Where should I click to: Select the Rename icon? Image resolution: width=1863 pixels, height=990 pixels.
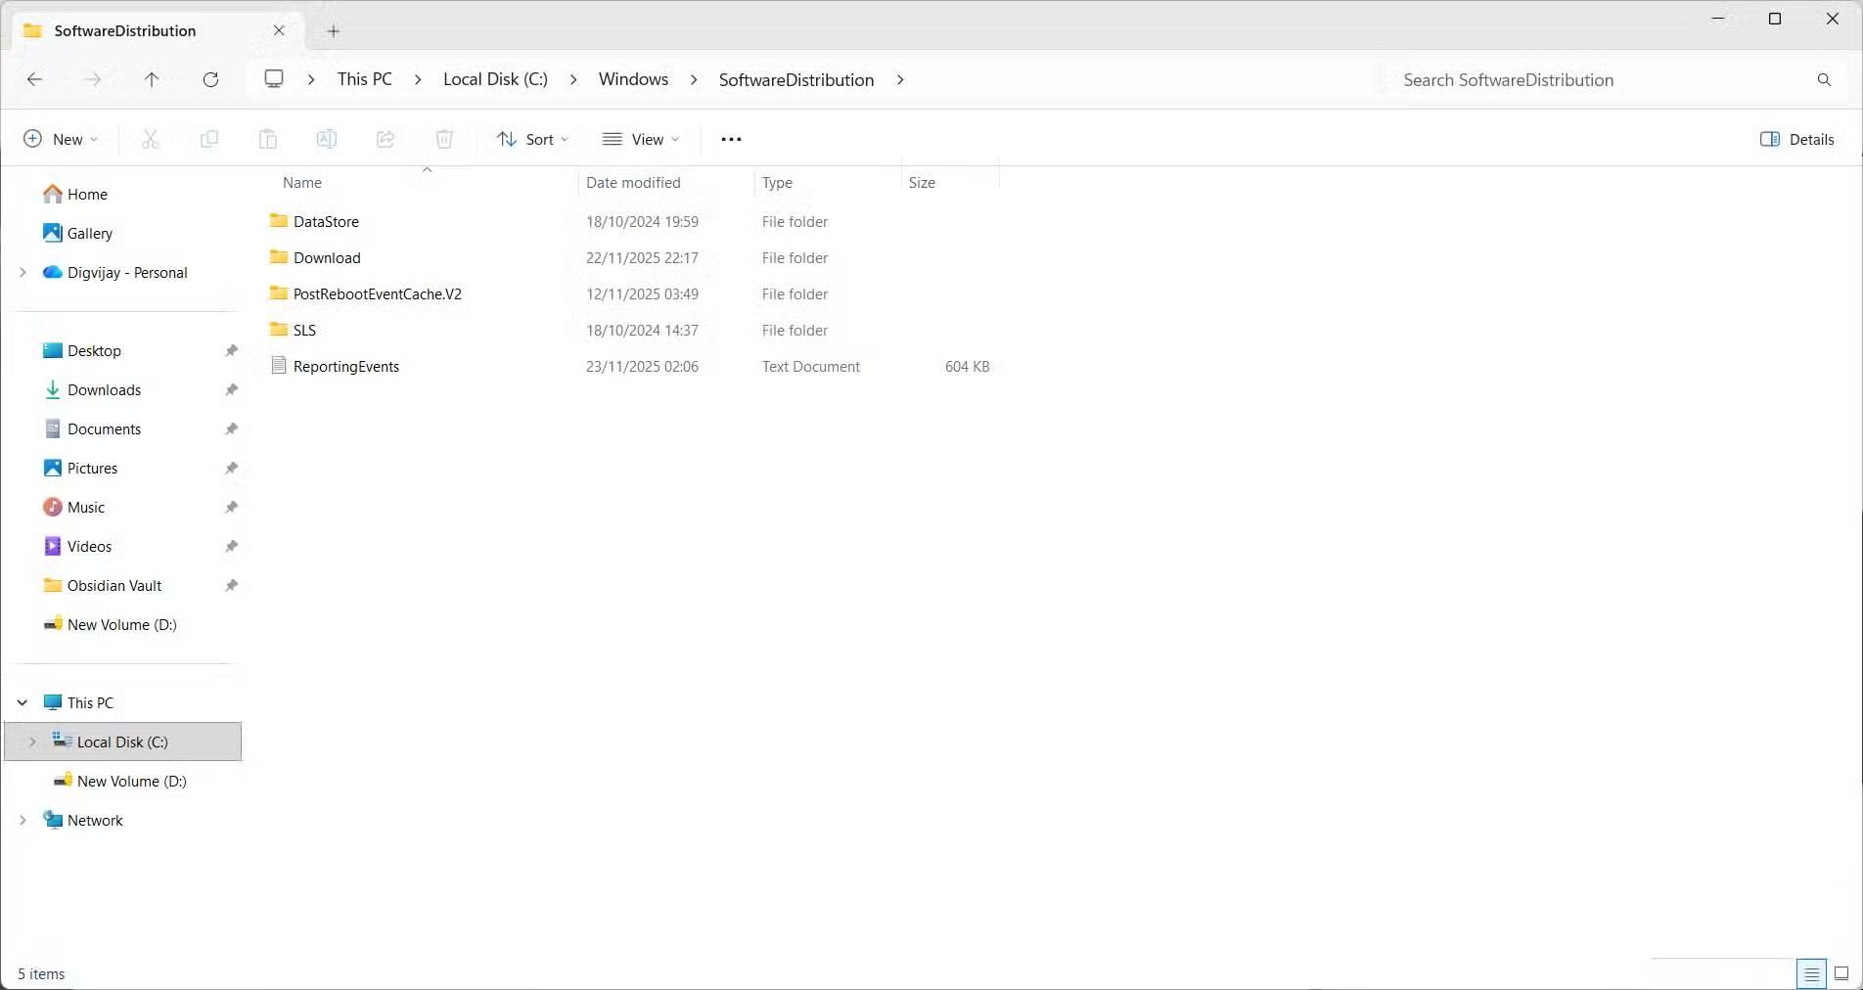[326, 139]
